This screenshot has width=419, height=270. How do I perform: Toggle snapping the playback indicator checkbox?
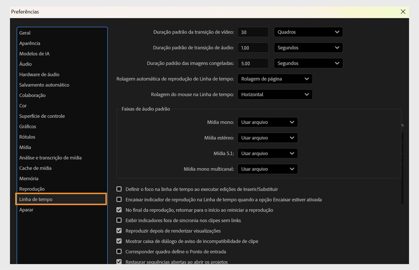(119, 199)
